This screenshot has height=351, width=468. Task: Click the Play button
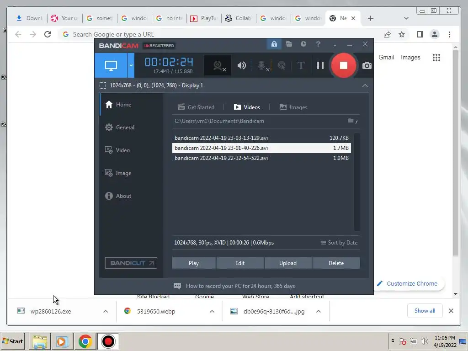point(194,263)
